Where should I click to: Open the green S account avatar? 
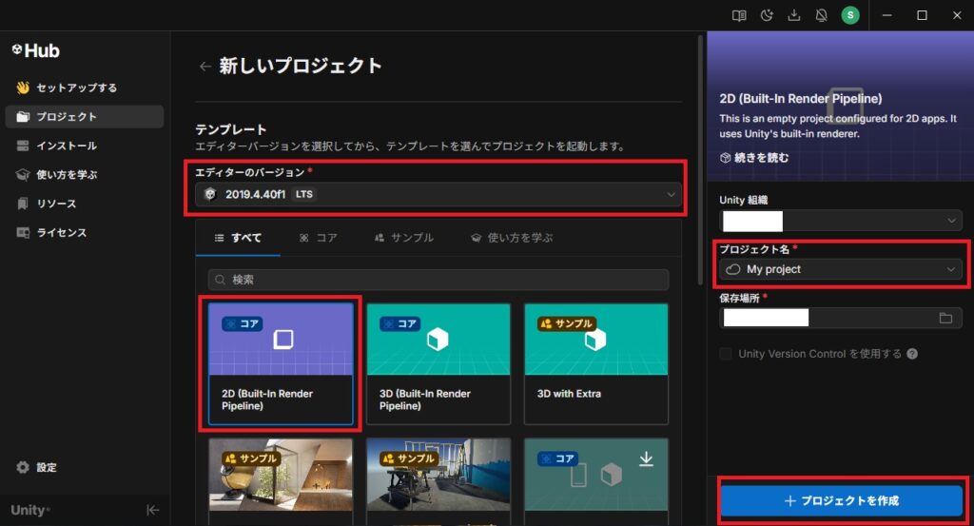[849, 15]
